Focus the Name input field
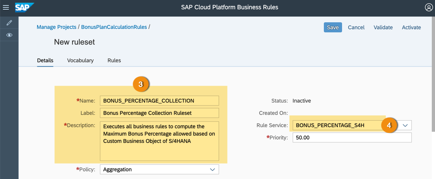The width and height of the screenshot is (435, 179). [x=159, y=101]
